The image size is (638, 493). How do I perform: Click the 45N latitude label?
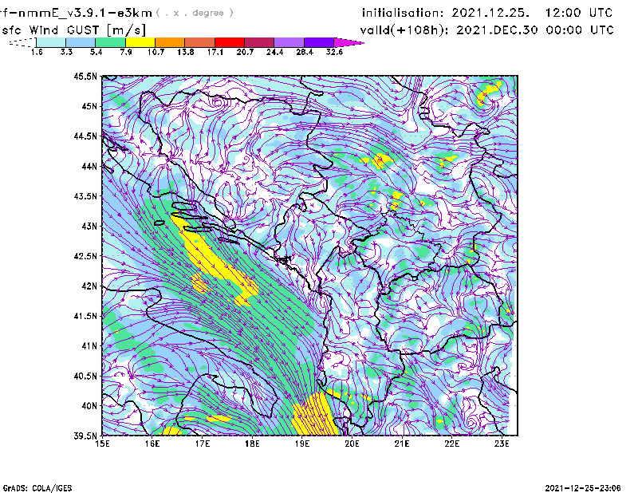pos(89,106)
